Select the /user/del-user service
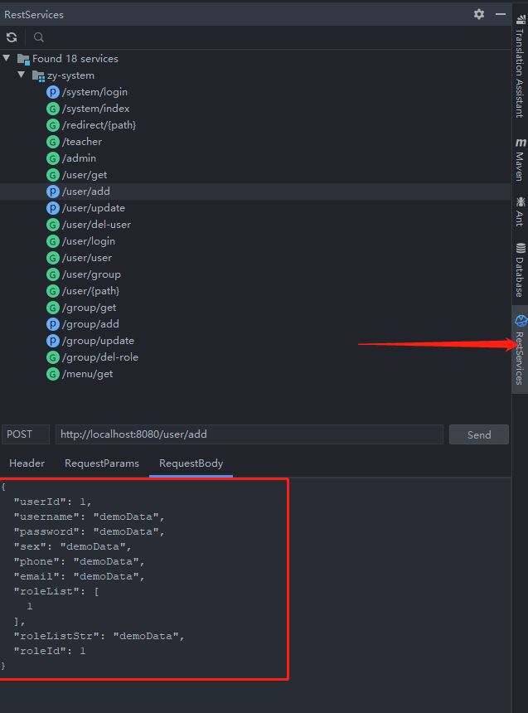The height and width of the screenshot is (713, 528). pyautogui.click(x=96, y=225)
